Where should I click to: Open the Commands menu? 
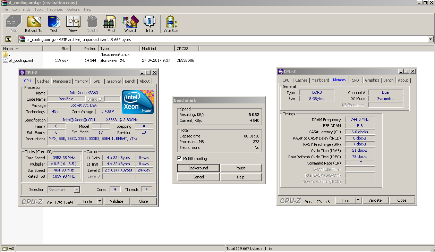(21, 9)
